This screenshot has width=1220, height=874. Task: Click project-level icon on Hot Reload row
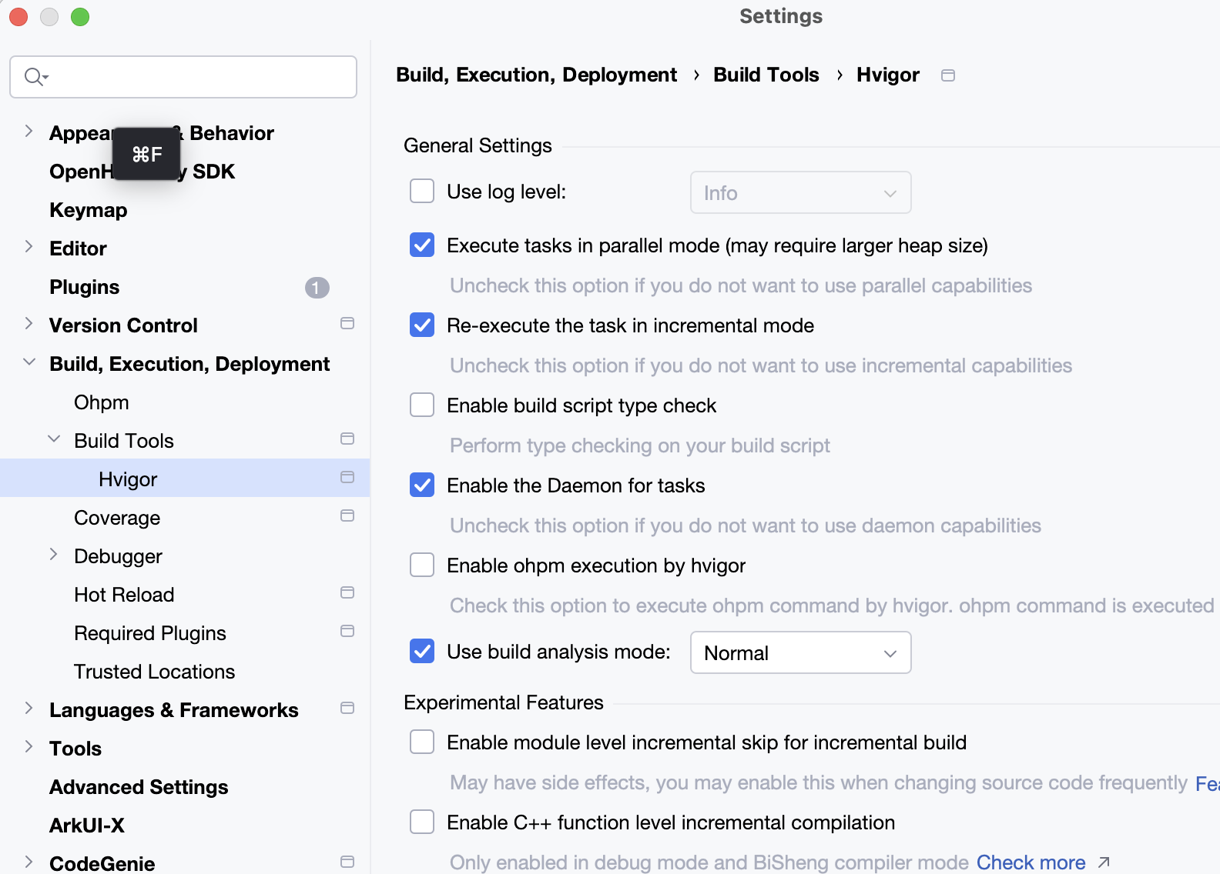pos(347,593)
